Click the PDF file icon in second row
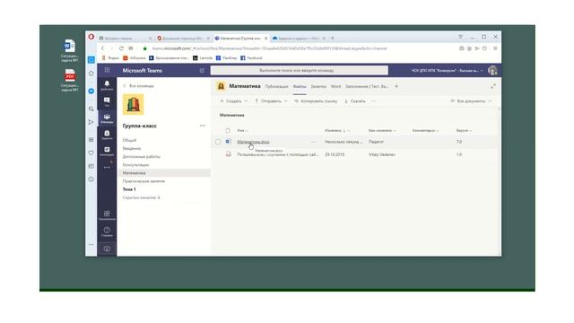Viewport: 574px width, 323px height. 228,154
